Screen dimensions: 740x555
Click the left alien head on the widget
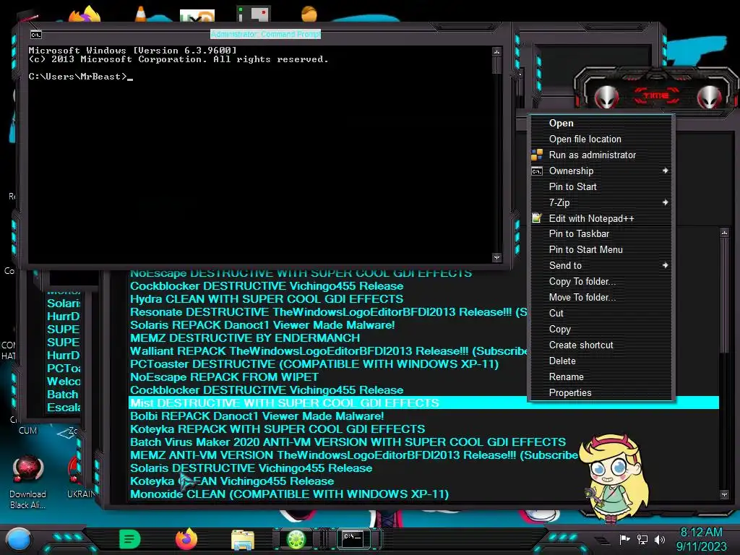[x=606, y=97]
